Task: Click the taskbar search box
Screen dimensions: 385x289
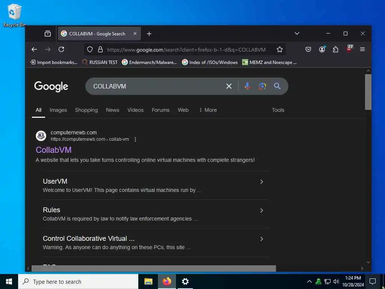Action: (78, 281)
